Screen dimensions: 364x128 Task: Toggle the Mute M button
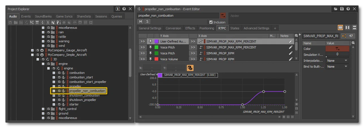pyautogui.click(x=141, y=22)
